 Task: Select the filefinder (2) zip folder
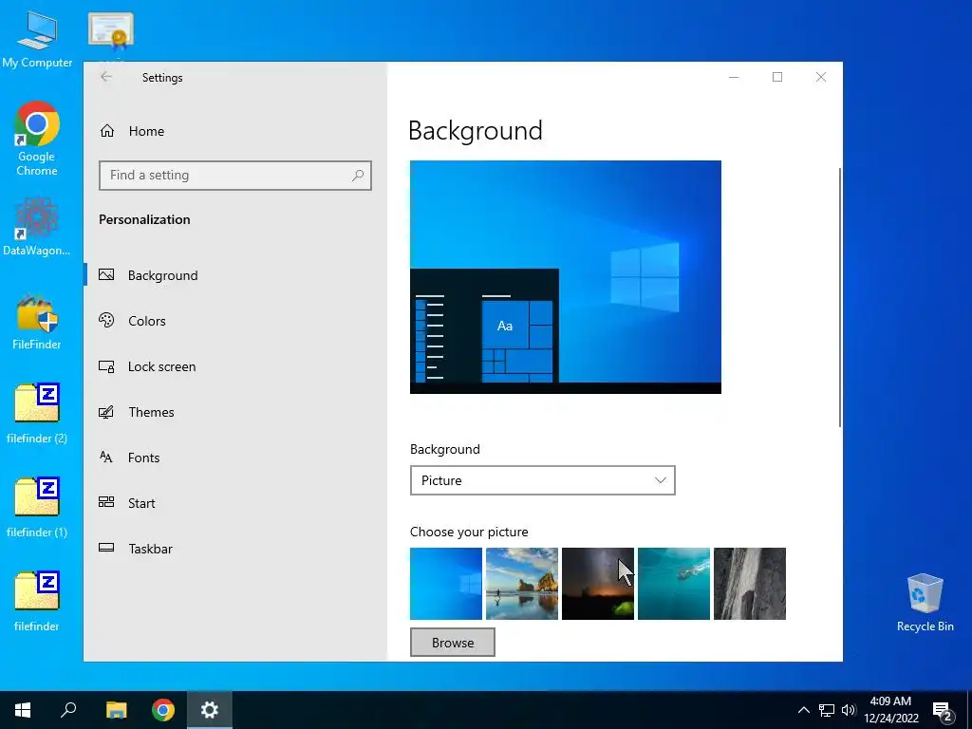click(37, 414)
